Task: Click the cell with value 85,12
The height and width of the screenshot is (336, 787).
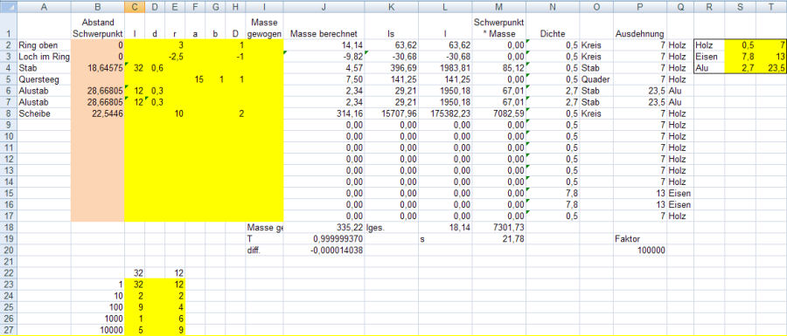Action: (499, 68)
